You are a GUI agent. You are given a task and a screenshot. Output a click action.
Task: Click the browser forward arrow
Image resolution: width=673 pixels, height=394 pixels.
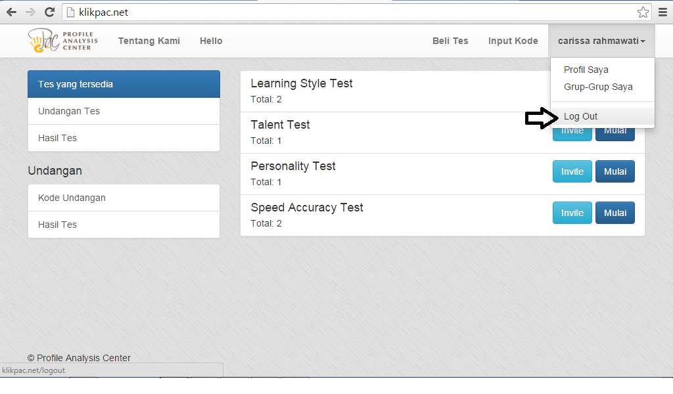tap(30, 12)
